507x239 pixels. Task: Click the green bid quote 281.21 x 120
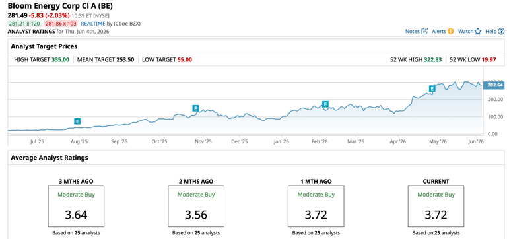coord(25,24)
